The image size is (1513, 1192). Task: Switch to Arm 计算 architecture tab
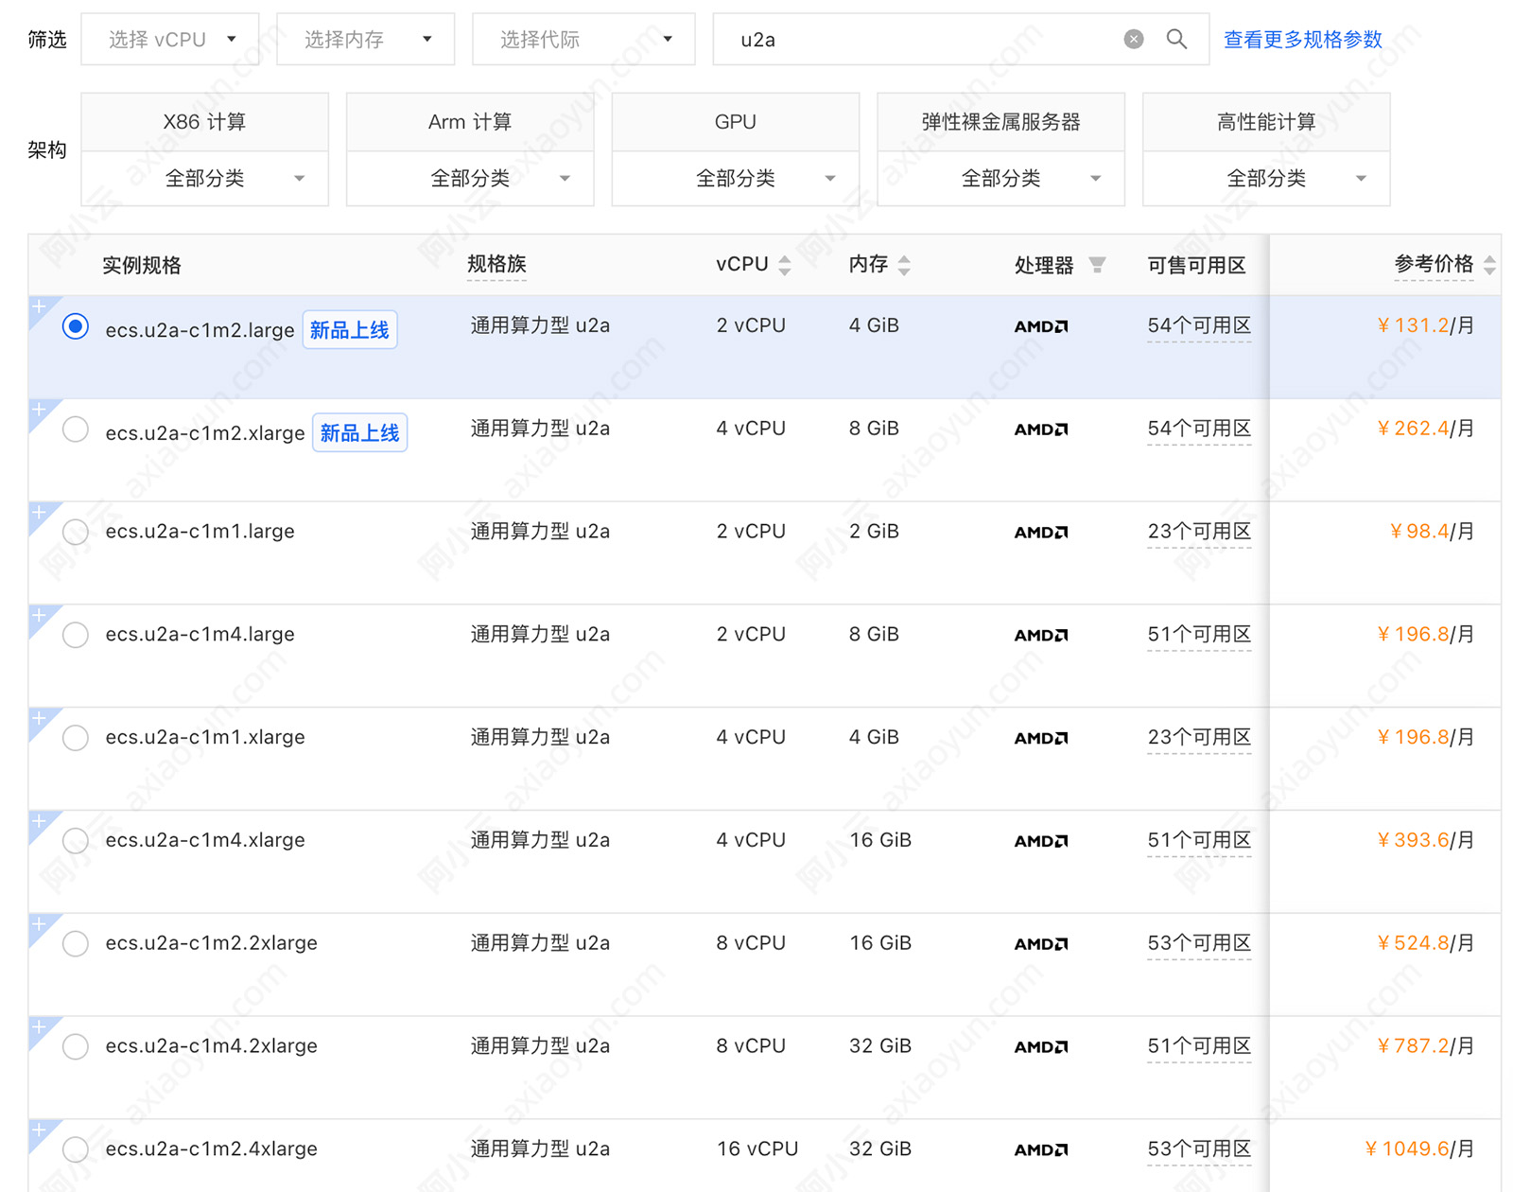(x=470, y=122)
